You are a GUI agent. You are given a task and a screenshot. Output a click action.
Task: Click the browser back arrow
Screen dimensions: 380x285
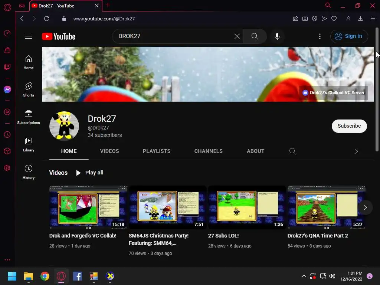click(x=22, y=19)
